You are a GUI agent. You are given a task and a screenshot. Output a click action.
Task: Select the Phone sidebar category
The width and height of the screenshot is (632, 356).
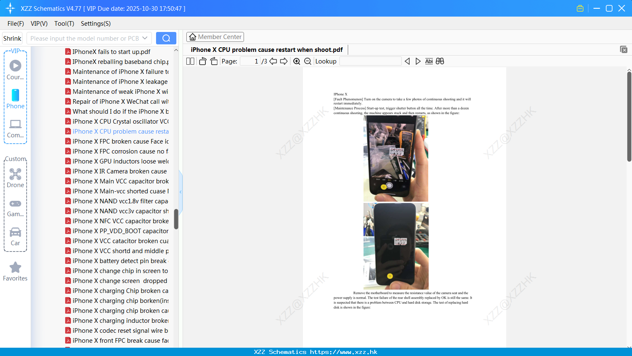15,99
